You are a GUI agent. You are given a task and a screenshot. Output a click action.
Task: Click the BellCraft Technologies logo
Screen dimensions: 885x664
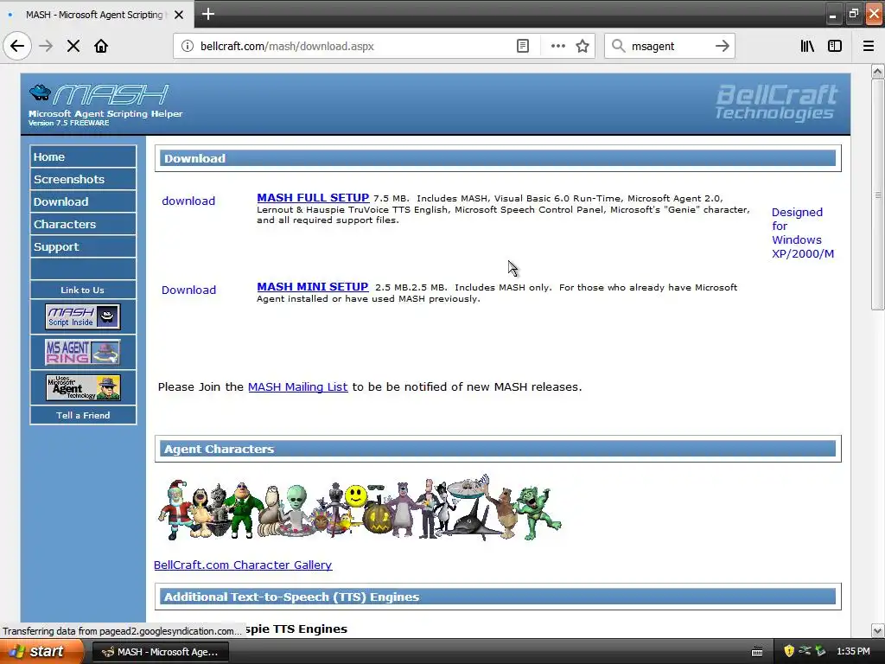pos(776,102)
